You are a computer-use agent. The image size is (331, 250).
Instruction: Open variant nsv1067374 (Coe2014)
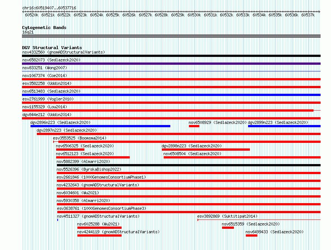pyautogui.click(x=45, y=76)
